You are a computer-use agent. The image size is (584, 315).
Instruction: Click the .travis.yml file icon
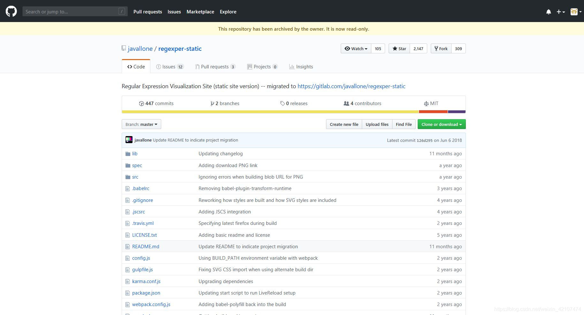(128, 223)
